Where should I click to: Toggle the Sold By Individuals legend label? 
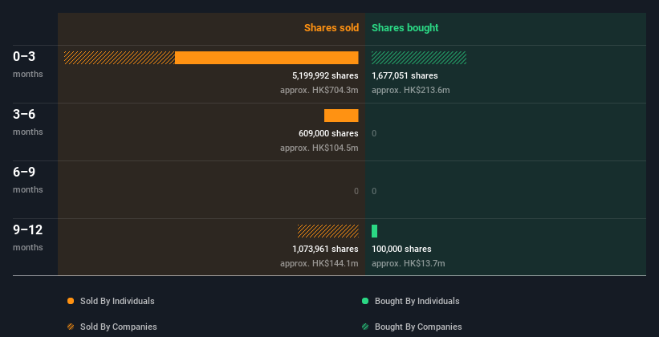(117, 301)
